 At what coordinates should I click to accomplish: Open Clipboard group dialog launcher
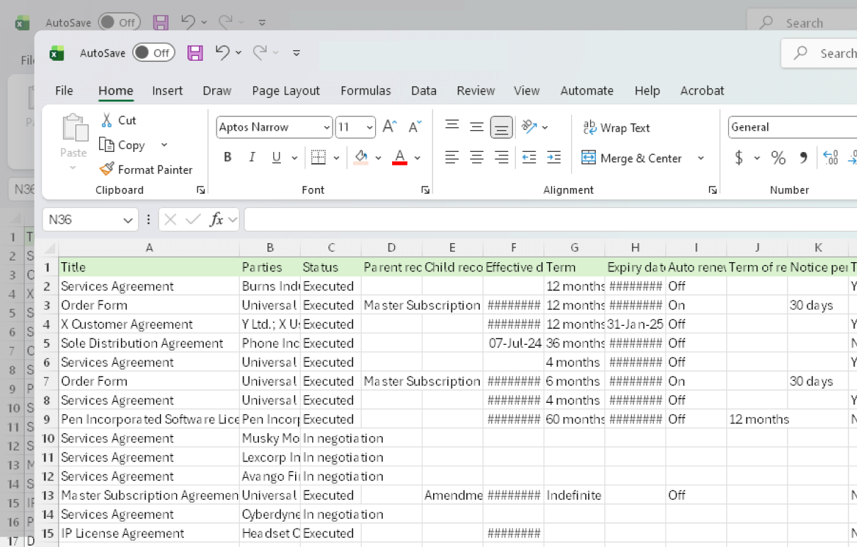(x=201, y=190)
